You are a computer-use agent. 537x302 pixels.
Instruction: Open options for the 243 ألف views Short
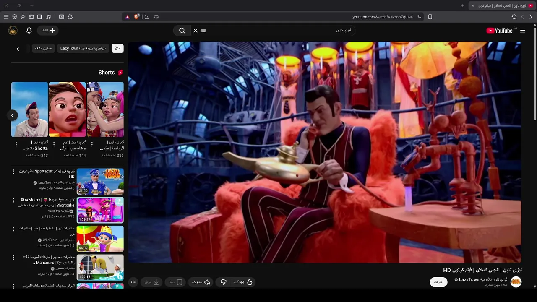coord(16,144)
